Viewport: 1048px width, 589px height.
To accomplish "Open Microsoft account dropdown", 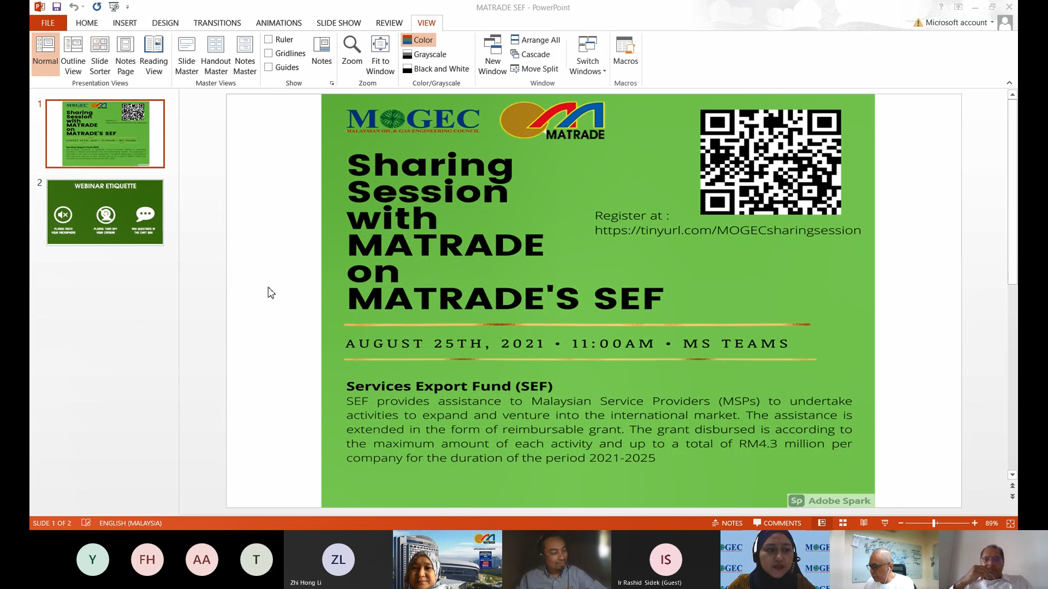I will [x=960, y=22].
